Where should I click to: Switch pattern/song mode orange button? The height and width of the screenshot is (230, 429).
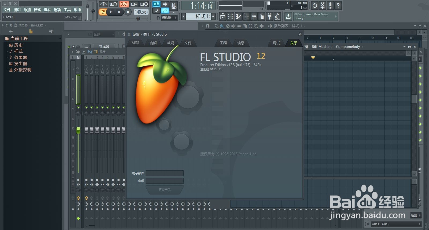point(102,12)
